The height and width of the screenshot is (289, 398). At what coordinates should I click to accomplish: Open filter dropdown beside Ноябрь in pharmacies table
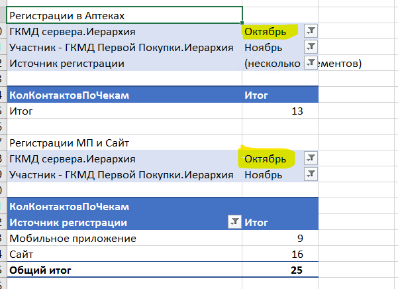click(x=311, y=47)
